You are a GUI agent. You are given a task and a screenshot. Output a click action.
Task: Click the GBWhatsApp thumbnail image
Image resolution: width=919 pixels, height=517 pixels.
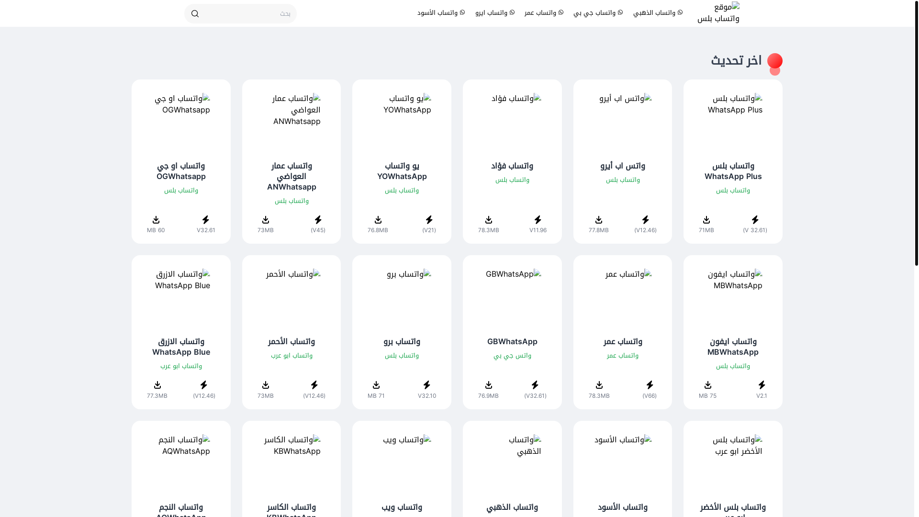coord(512,298)
